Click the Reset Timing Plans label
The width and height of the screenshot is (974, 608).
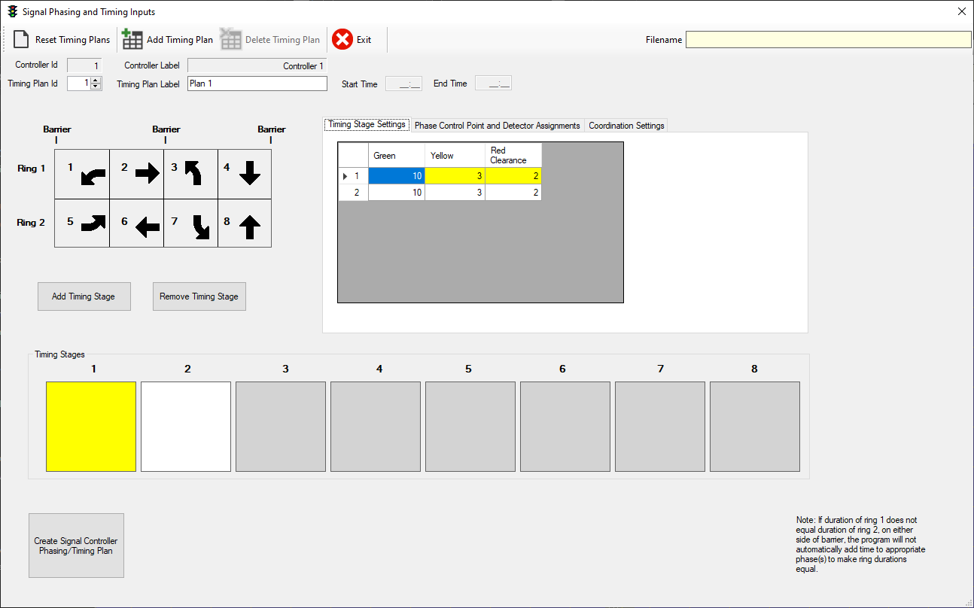coord(72,40)
